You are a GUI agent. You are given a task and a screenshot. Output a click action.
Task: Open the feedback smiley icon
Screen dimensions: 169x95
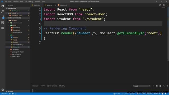[163, 94]
